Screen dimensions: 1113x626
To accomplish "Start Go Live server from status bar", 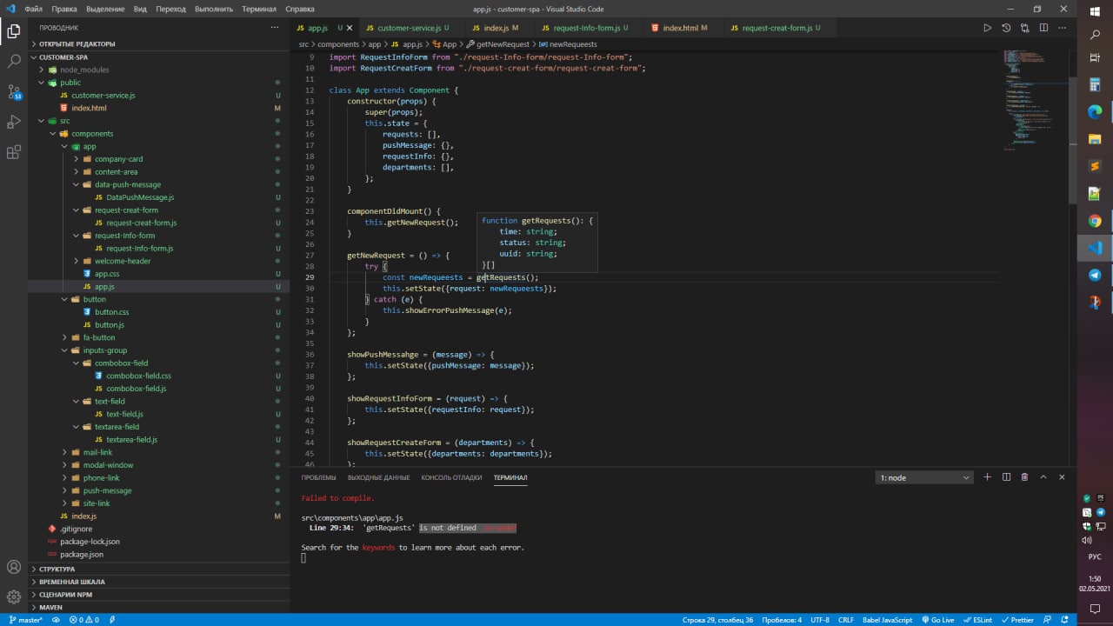I will click(937, 620).
